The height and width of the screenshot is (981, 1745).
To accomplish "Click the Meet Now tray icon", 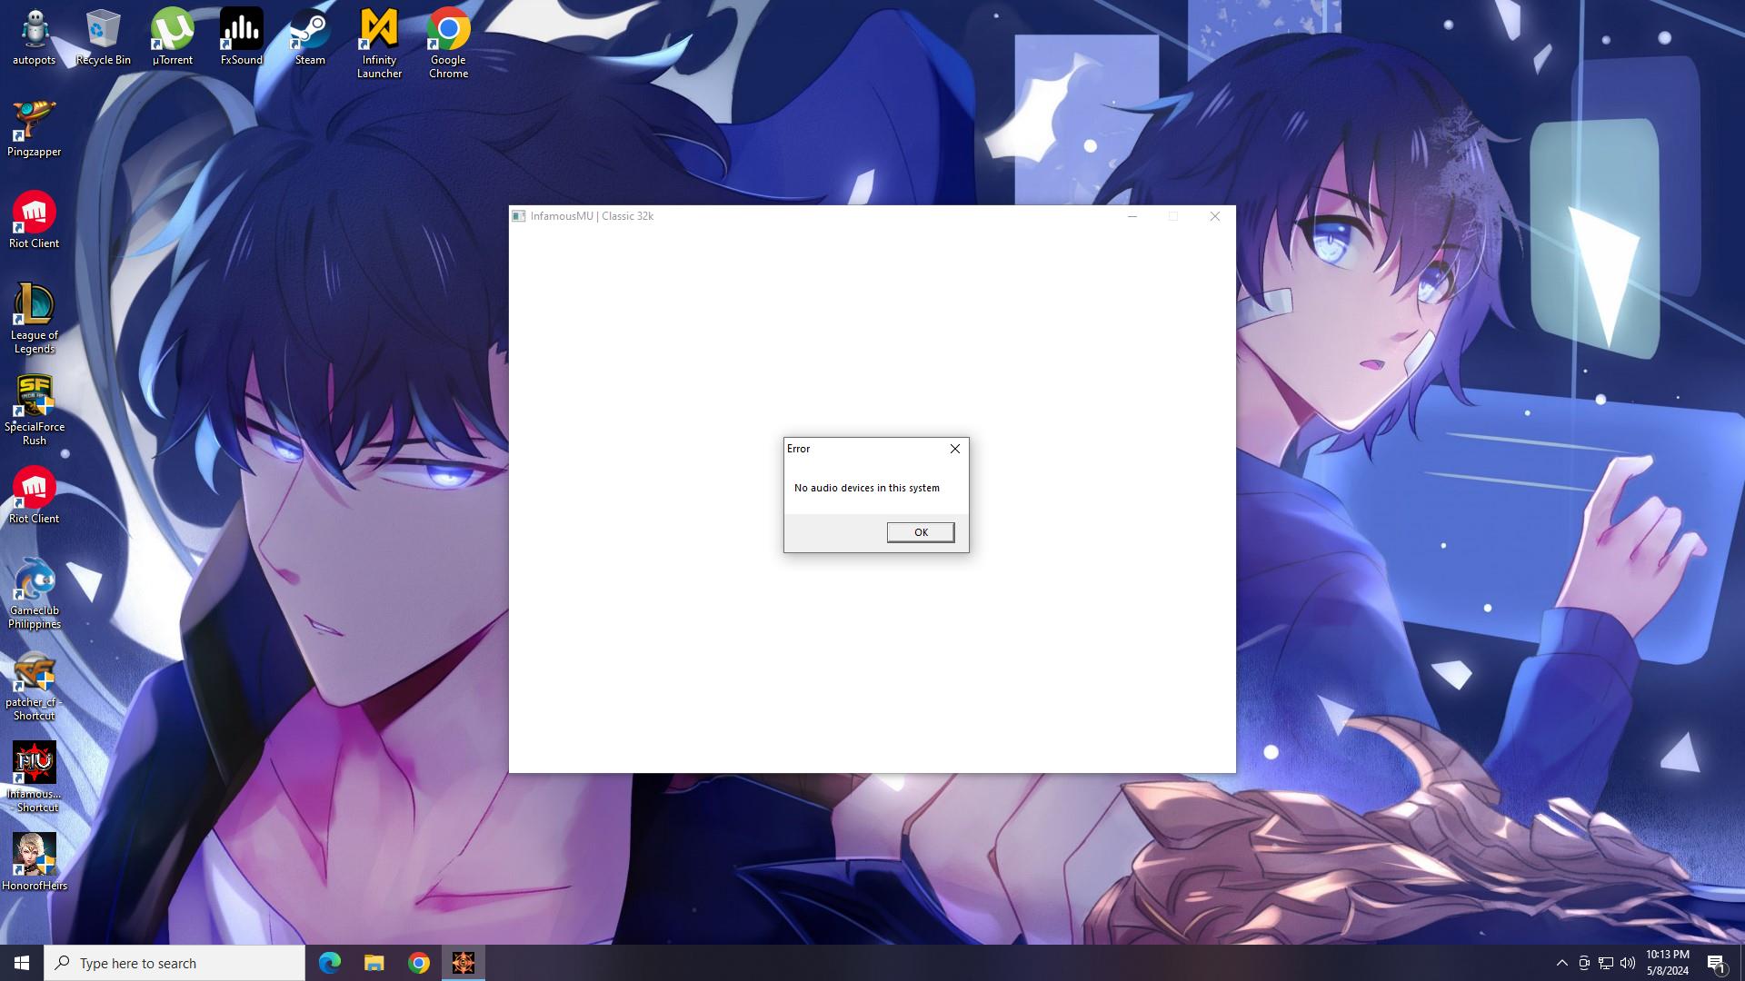I will [x=1584, y=963].
